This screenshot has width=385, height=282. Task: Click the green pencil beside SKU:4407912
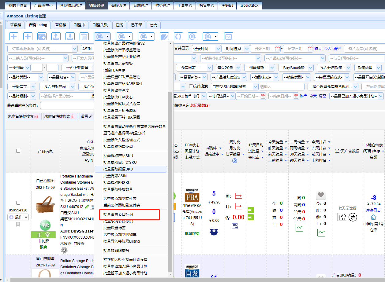tap(87, 207)
